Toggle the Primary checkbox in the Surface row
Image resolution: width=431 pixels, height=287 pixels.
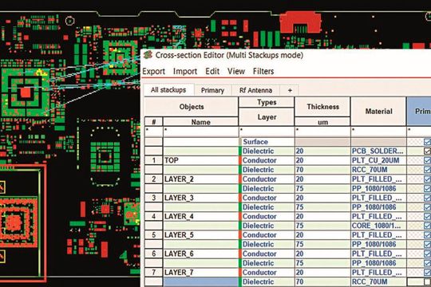click(x=427, y=142)
